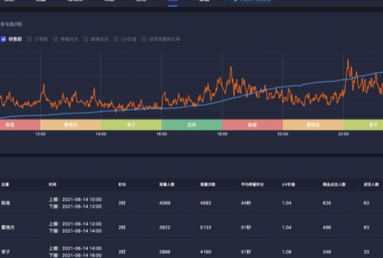Select the 陈俊 segment ending at 12:00
The image size is (383, 258).
[20, 125]
